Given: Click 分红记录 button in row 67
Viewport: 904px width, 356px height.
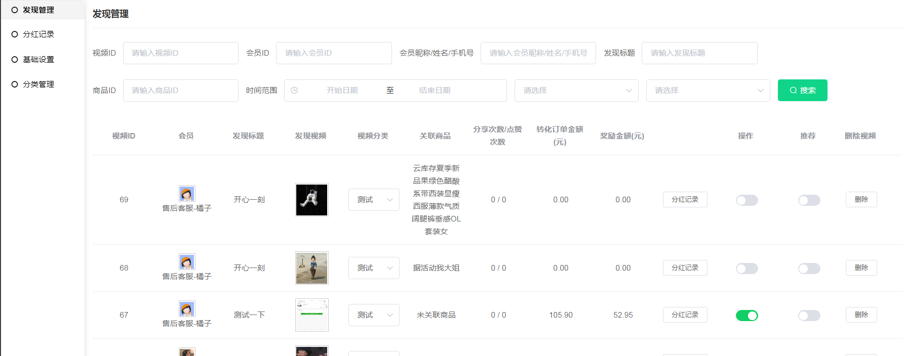Looking at the screenshot, I should pyautogui.click(x=685, y=315).
